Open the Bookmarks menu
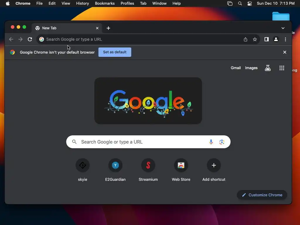Screen dimensions: 300x225 point(105,4)
